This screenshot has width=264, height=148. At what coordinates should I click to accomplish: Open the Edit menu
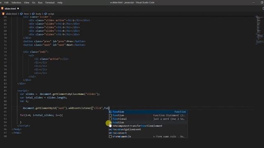pyautogui.click(x=7, y=2)
